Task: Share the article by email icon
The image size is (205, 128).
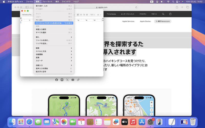Action: tap(73, 80)
